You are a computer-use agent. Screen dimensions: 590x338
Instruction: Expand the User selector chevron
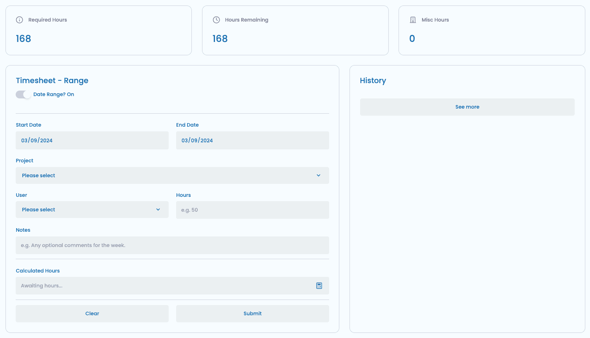tap(158, 209)
